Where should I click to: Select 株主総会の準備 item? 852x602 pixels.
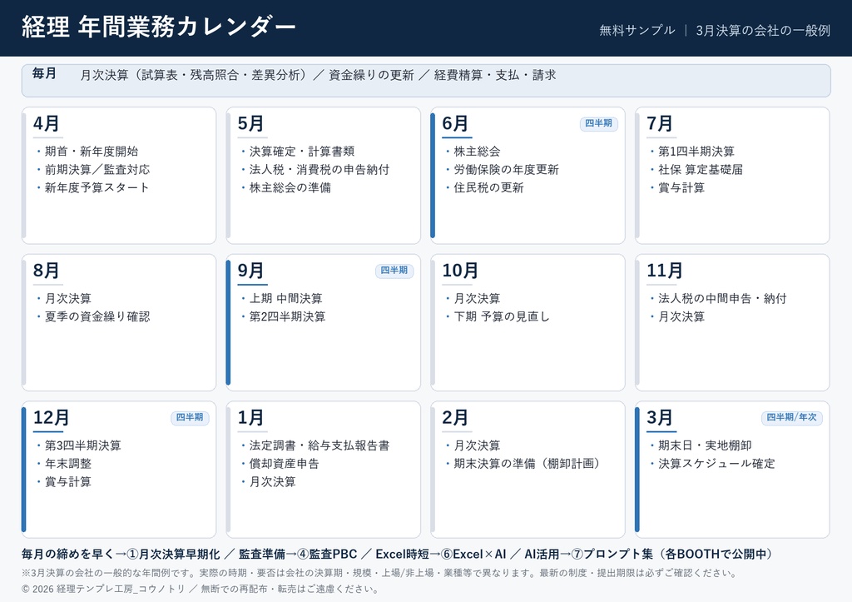coord(290,187)
